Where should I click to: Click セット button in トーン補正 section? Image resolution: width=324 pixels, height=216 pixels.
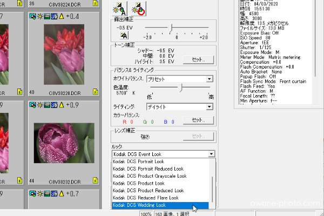pos(198,60)
